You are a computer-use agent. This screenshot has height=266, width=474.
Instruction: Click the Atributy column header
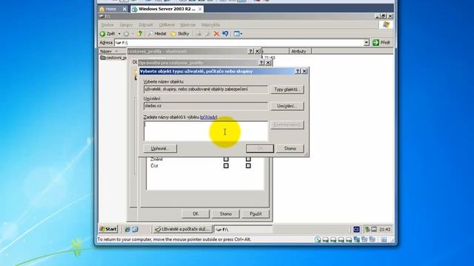[x=300, y=51]
